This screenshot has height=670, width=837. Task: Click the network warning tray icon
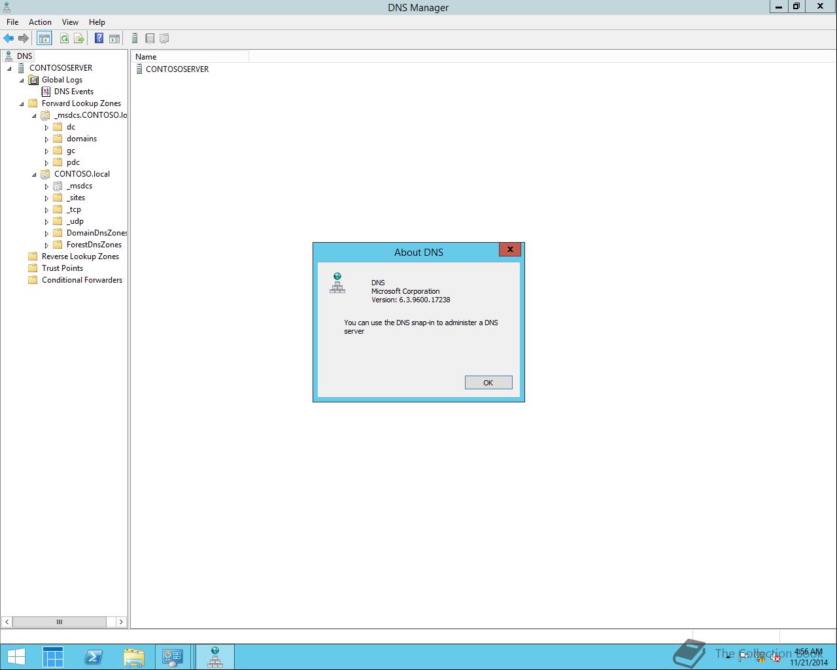click(x=760, y=657)
